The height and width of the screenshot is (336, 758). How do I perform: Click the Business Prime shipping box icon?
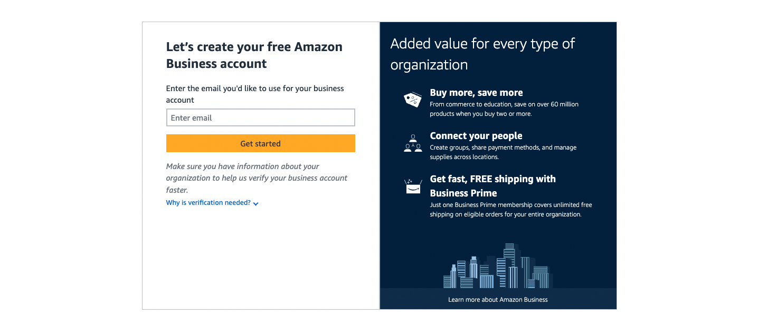pyautogui.click(x=412, y=185)
